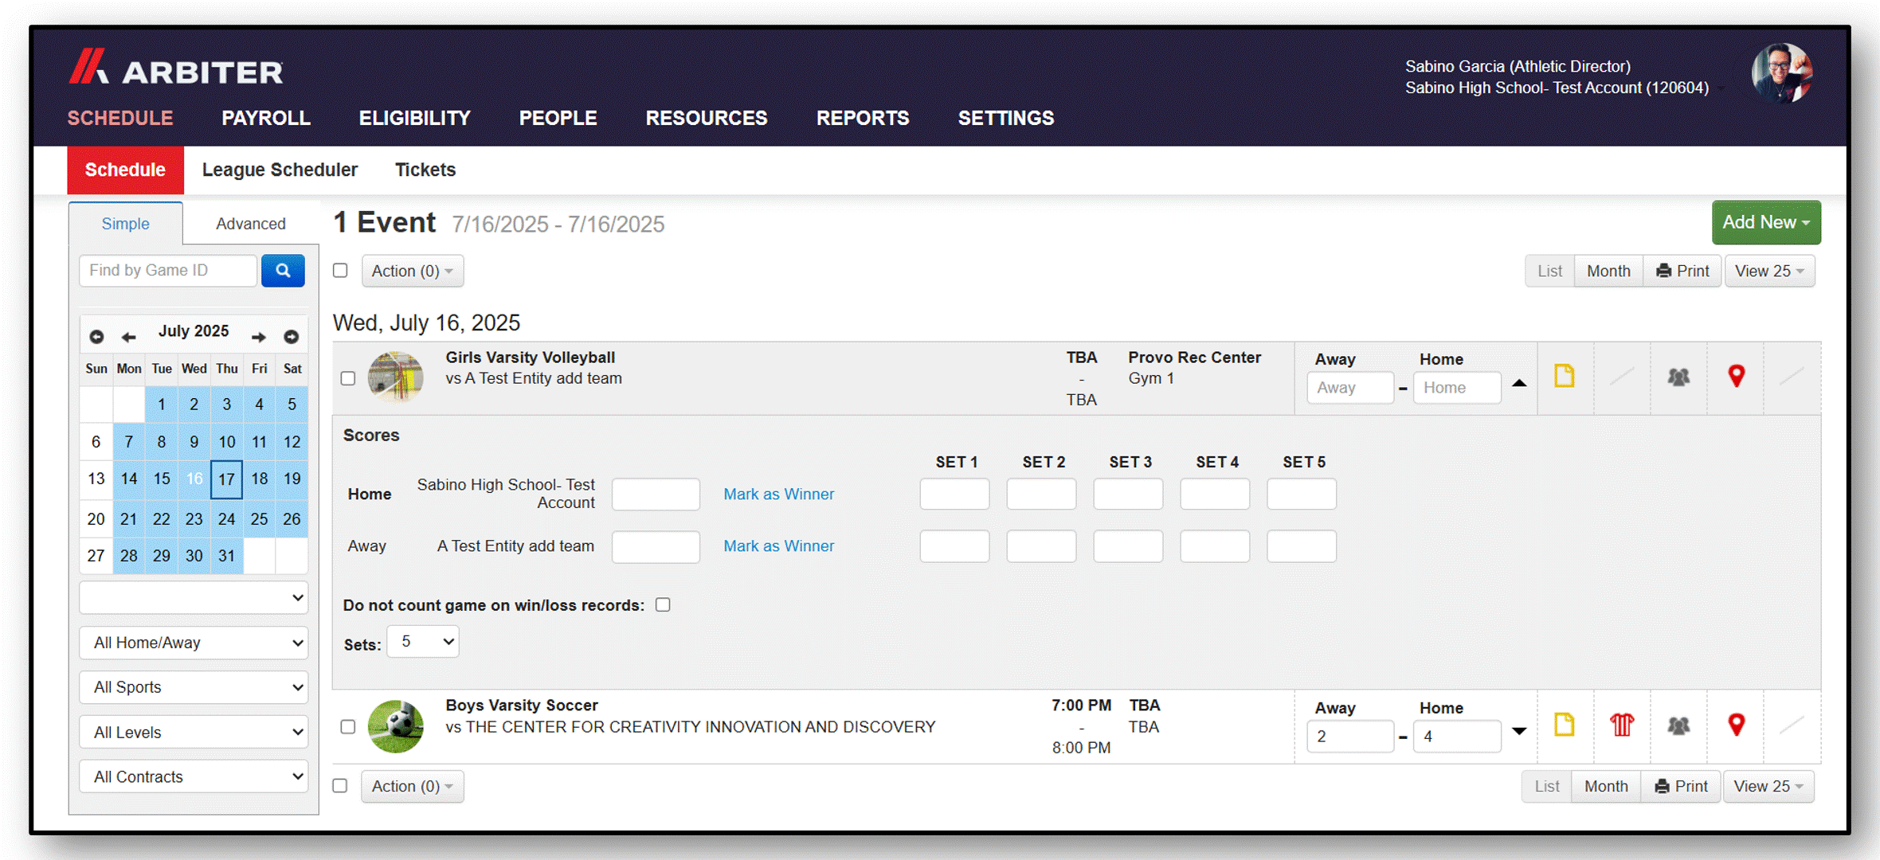Select the Girls Varsity Volleyball event checkbox
The width and height of the screenshot is (1880, 860).
point(348,378)
